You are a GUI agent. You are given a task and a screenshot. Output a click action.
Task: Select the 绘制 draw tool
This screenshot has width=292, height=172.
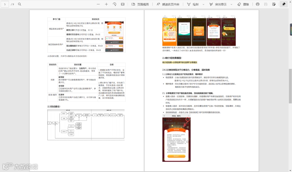click(193, 4)
